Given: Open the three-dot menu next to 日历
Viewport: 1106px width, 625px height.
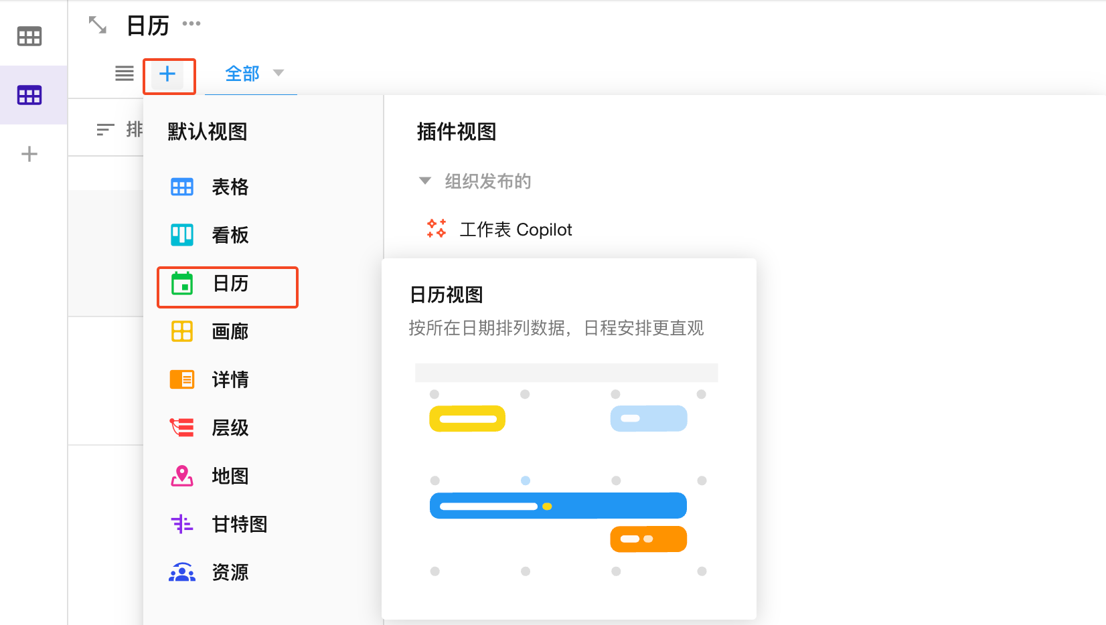Looking at the screenshot, I should pyautogui.click(x=191, y=24).
